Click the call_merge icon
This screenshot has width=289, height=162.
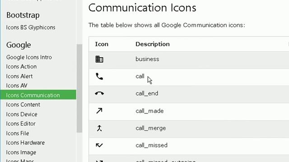99,128
